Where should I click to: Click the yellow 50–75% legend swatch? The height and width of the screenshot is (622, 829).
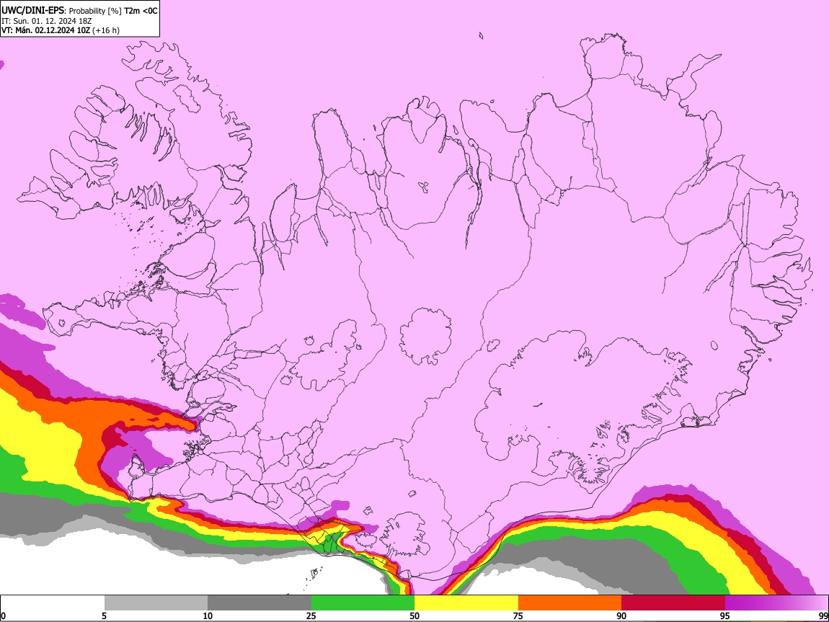pyautogui.click(x=466, y=603)
